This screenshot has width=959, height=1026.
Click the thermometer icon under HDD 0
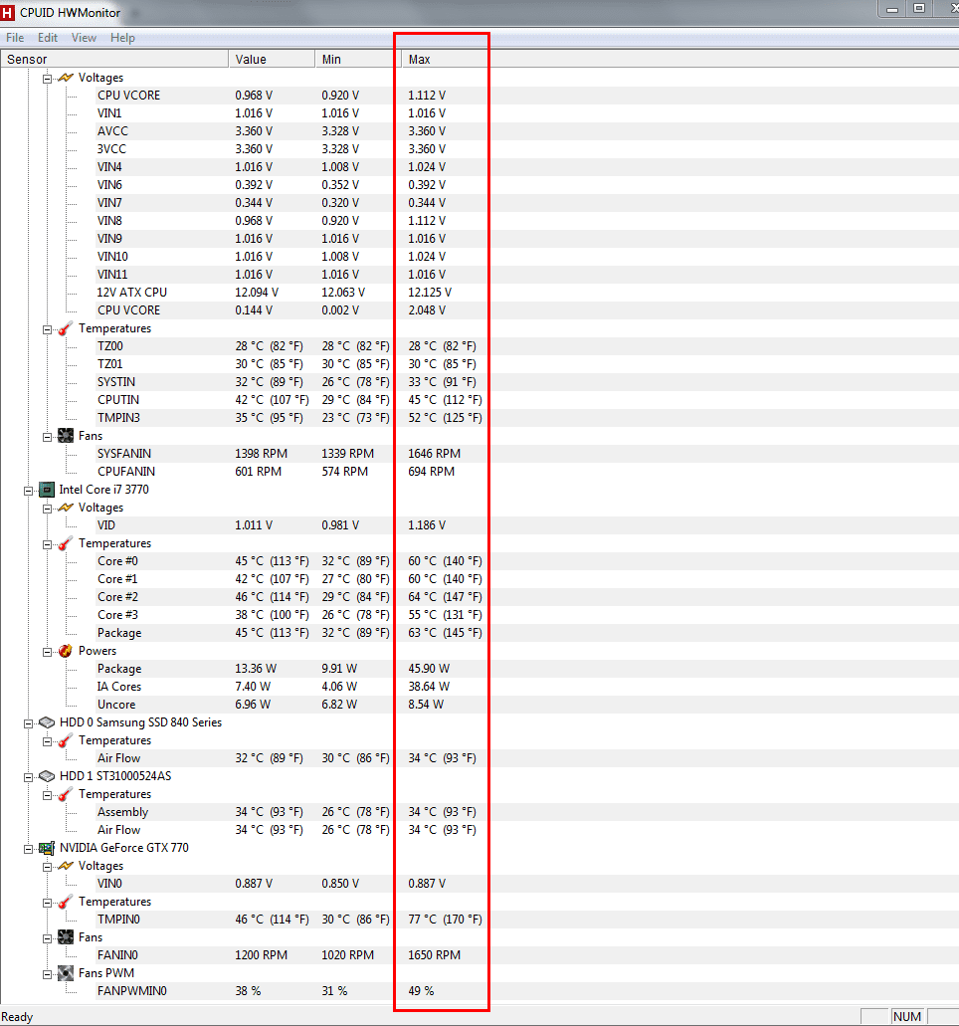[66, 740]
